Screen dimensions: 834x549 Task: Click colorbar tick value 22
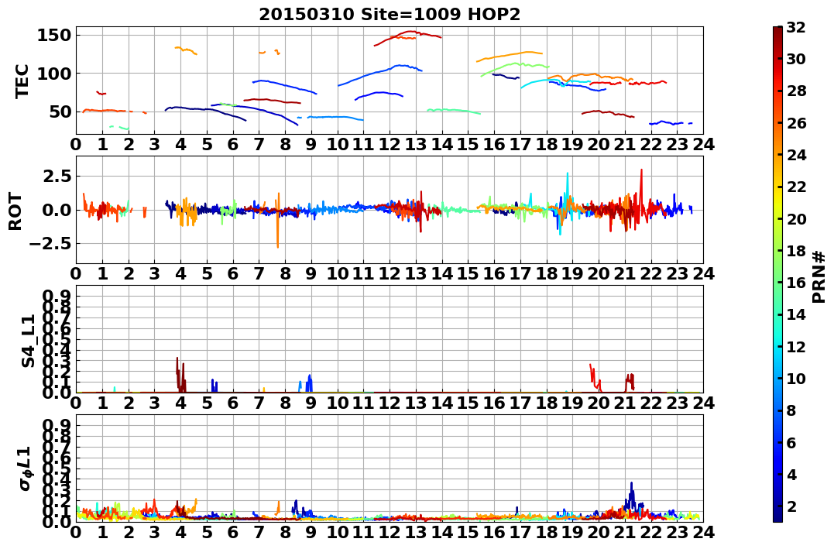[x=796, y=186]
